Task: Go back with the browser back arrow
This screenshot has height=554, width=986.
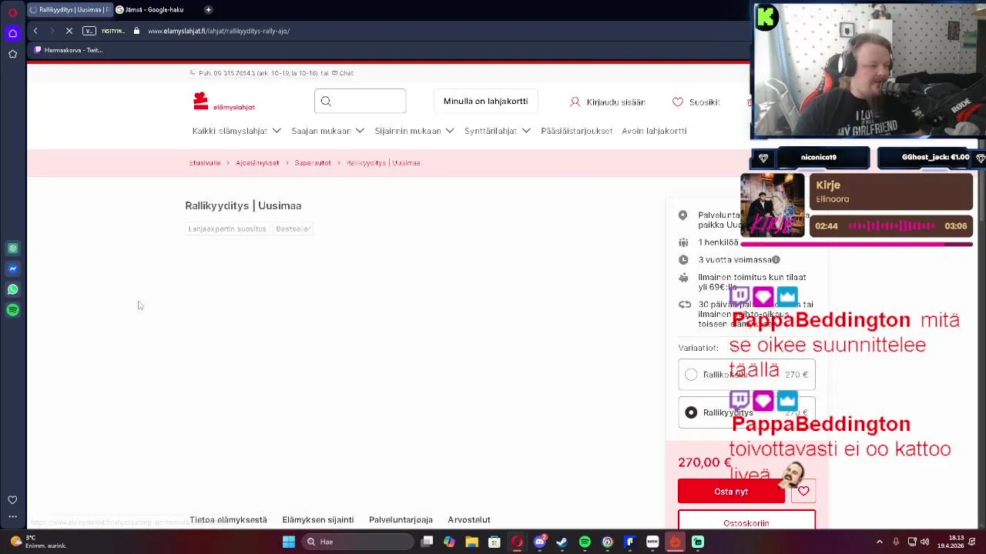Action: tap(35, 31)
